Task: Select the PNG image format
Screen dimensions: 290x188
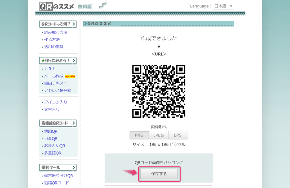Action: pyautogui.click(x=139, y=135)
